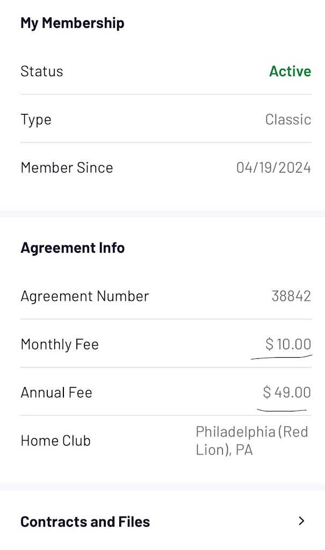Tap the Philadelphia (Red Lion), PA club value
This screenshot has width=325, height=550.
coord(251,440)
